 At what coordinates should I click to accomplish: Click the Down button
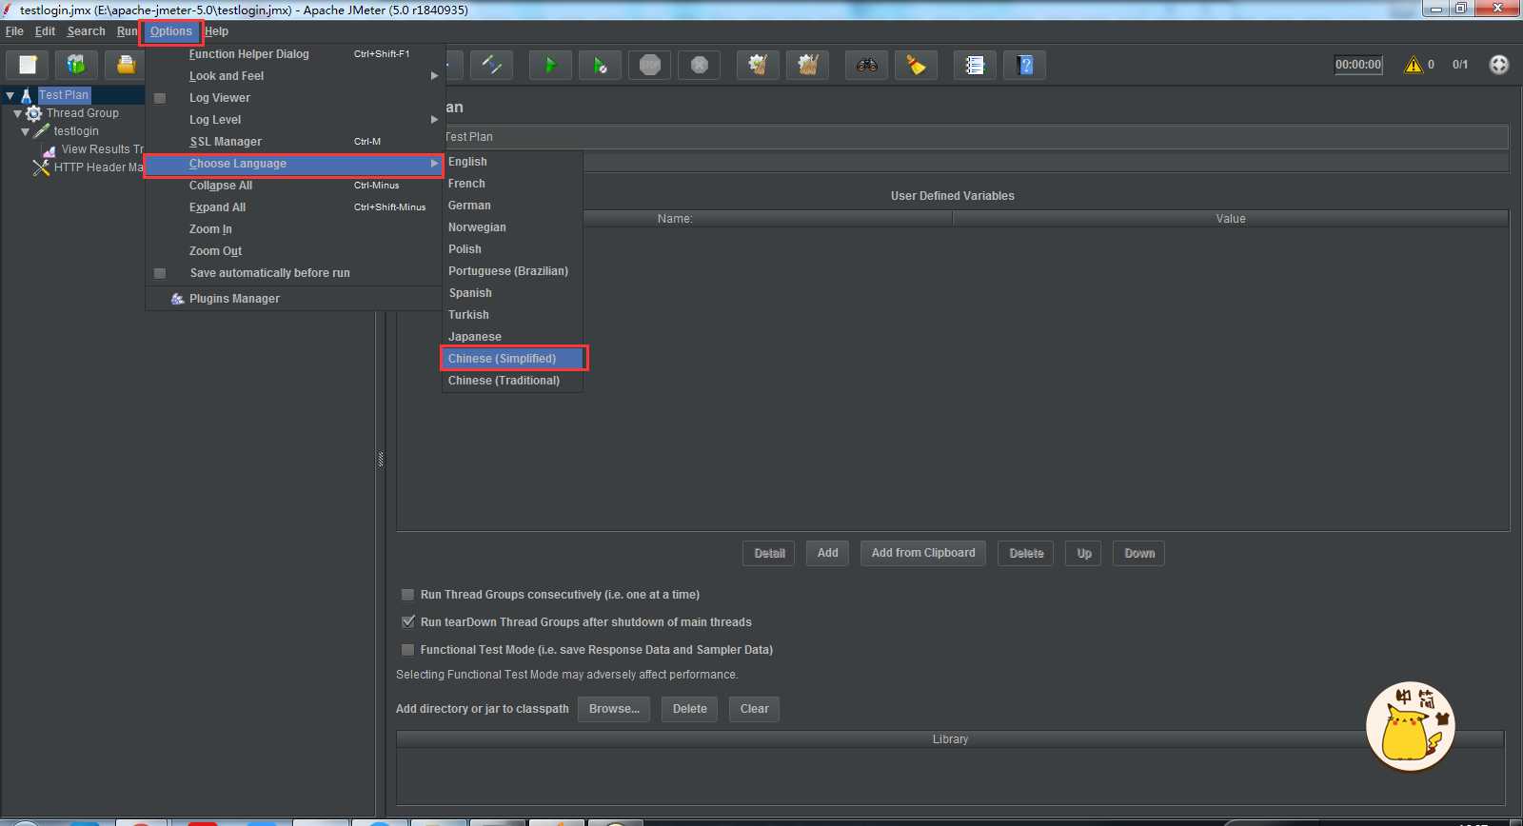pyautogui.click(x=1139, y=553)
